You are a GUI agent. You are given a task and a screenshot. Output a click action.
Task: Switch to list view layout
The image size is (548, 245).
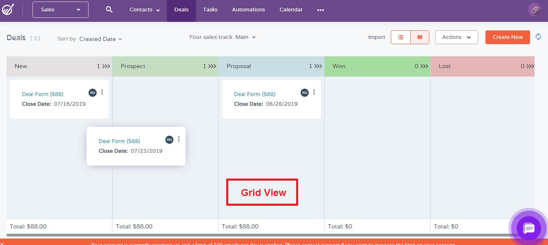click(401, 37)
